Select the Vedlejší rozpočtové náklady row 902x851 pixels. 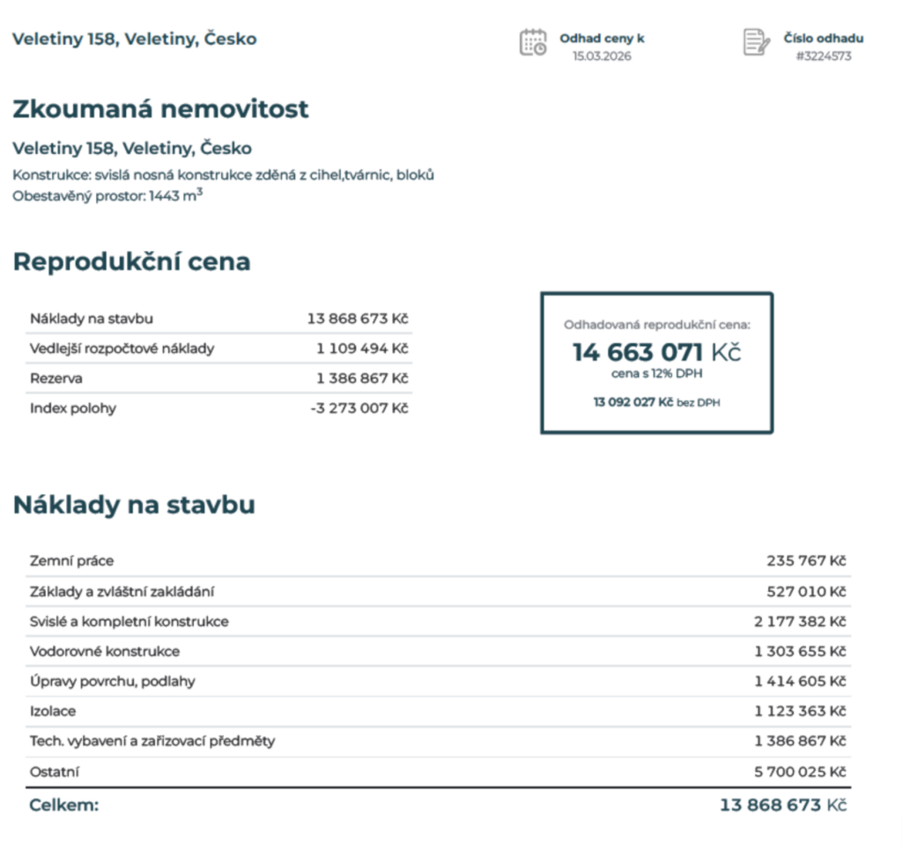click(218, 349)
